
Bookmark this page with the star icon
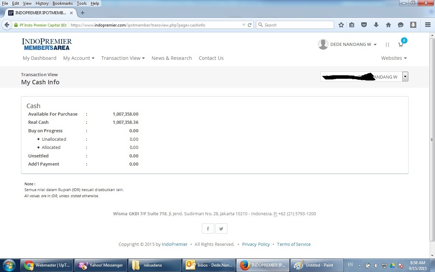click(x=341, y=25)
